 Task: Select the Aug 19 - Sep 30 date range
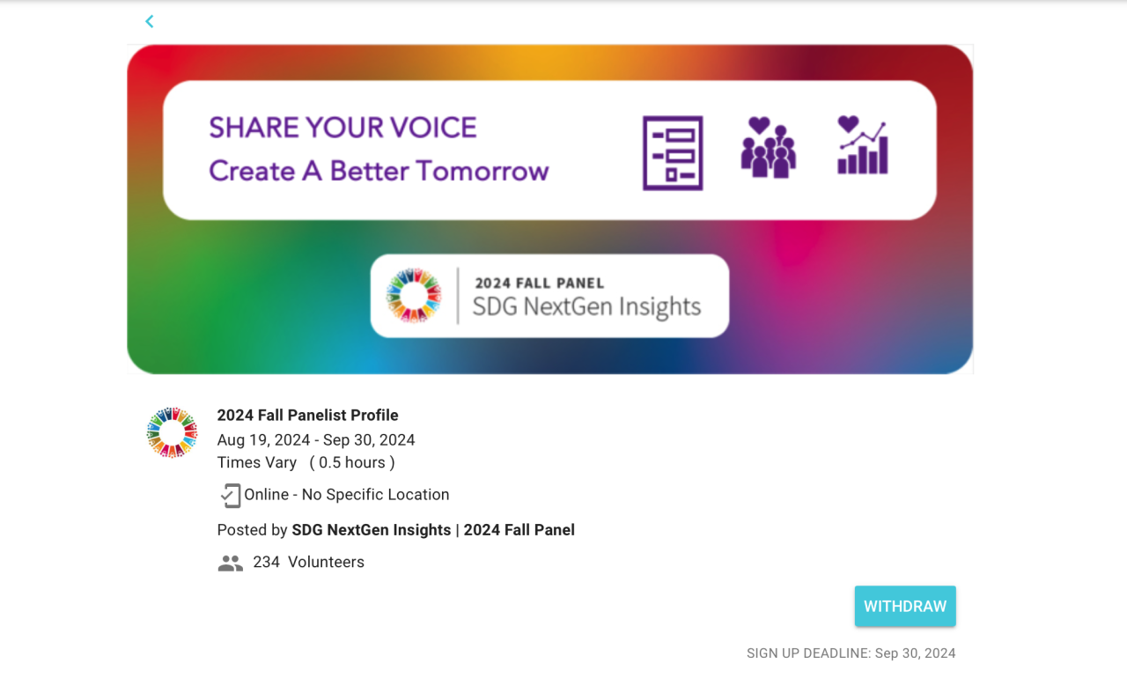pos(316,440)
